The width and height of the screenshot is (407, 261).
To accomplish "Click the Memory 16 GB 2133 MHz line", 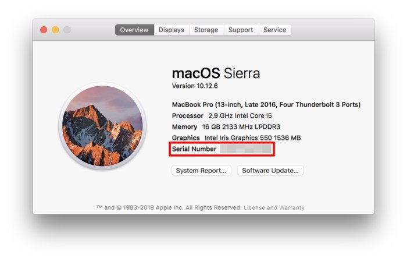I will [x=226, y=127].
